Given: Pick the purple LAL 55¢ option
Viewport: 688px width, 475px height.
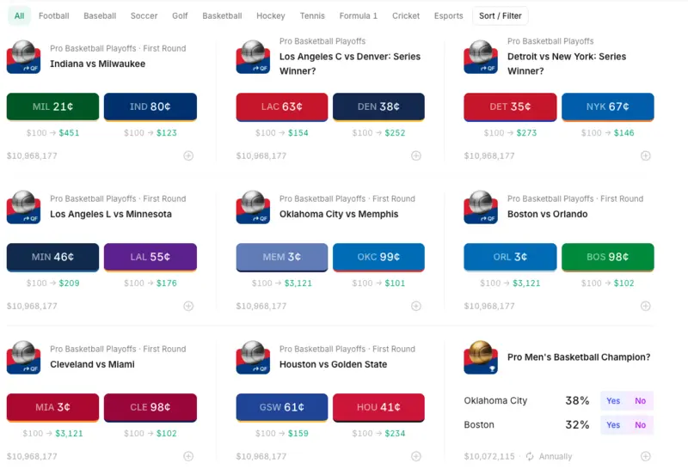Looking at the screenshot, I should click(150, 257).
